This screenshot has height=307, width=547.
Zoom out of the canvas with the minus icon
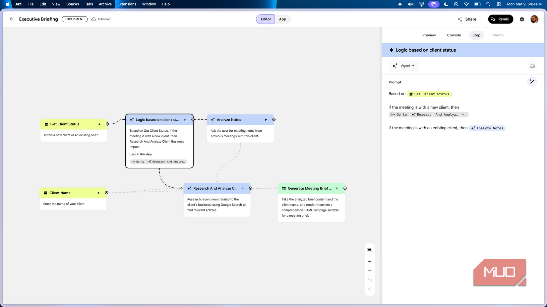pos(370,270)
